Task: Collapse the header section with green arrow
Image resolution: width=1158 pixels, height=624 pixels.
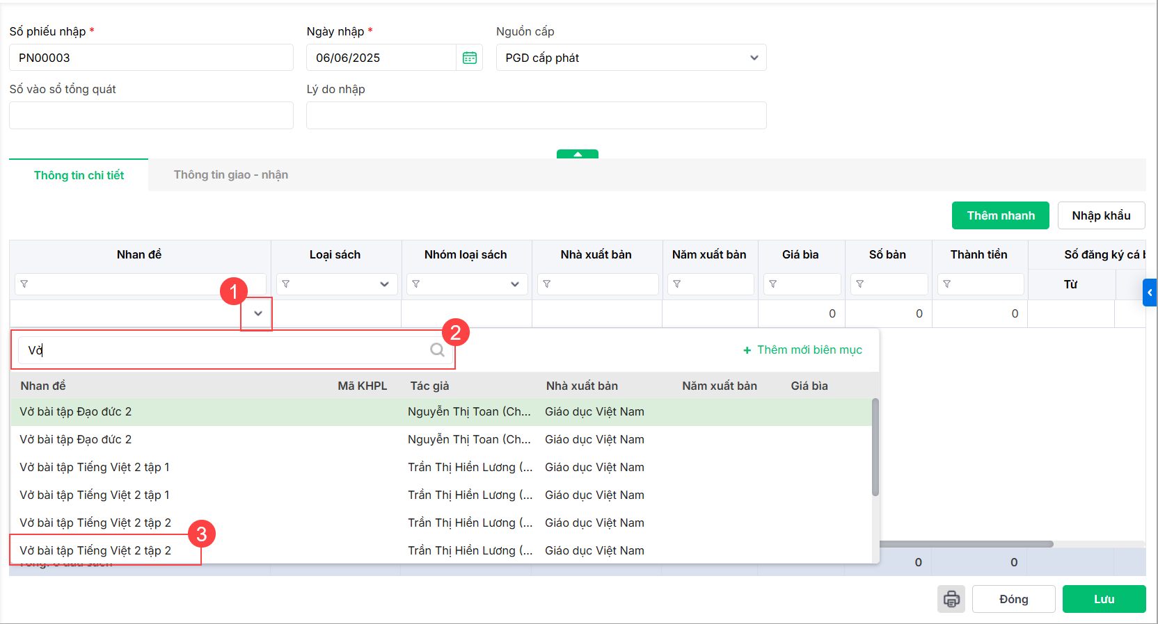Action: pos(578,154)
